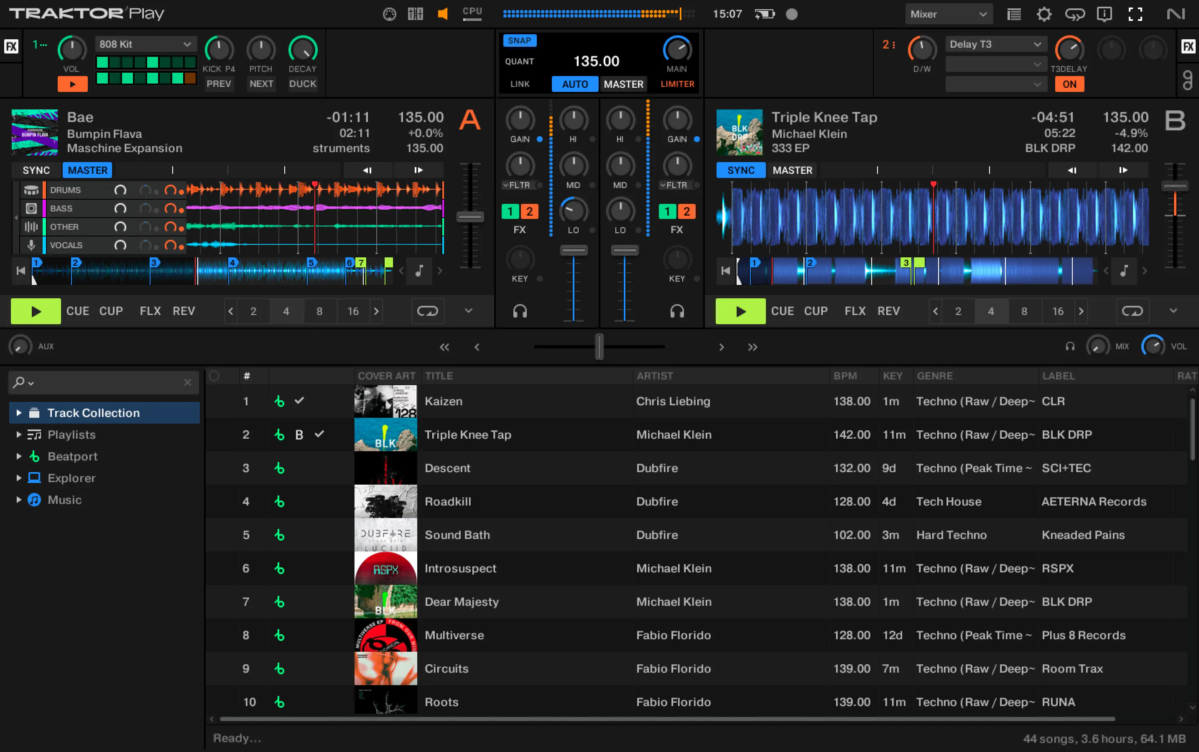Click the musical note icon under deck B waveform
Screen dimensions: 1199x752
pyautogui.click(x=1124, y=271)
